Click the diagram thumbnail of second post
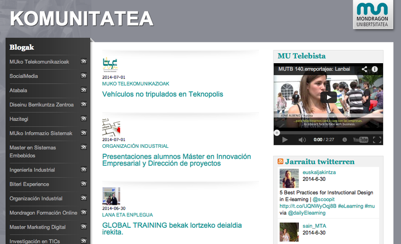 tap(111, 127)
